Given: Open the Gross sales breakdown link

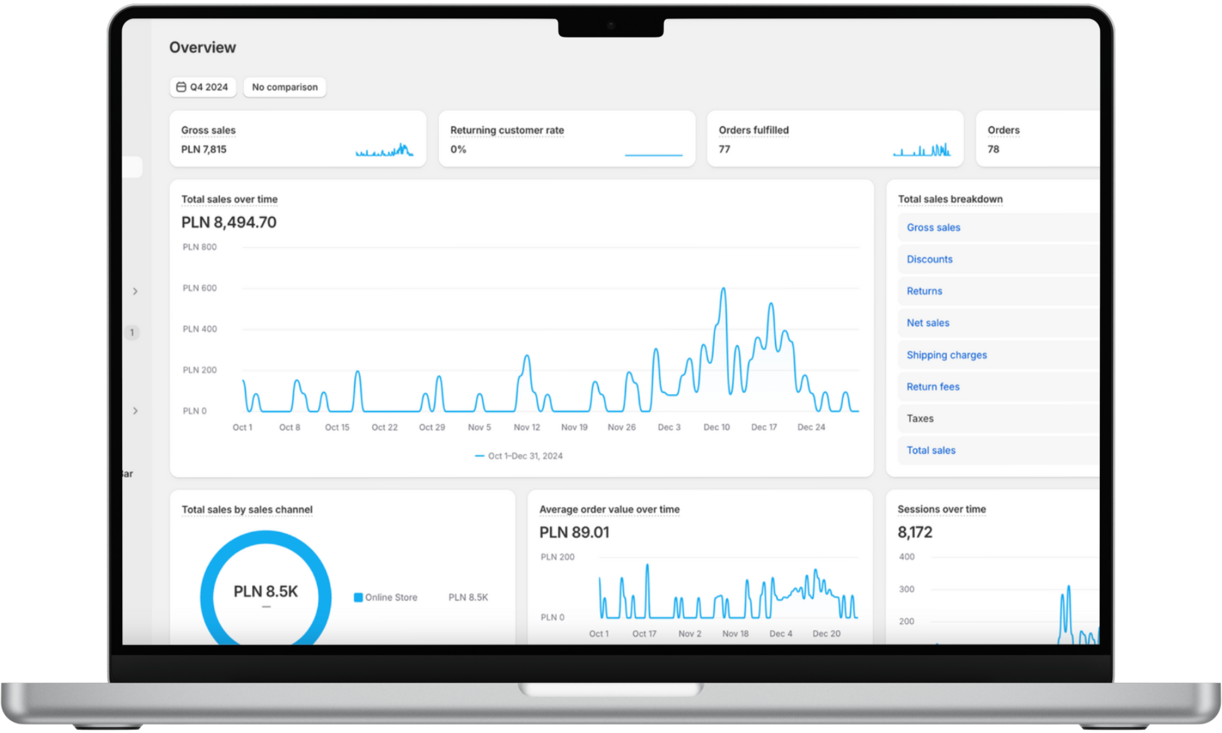Looking at the screenshot, I should pyautogui.click(x=933, y=227).
